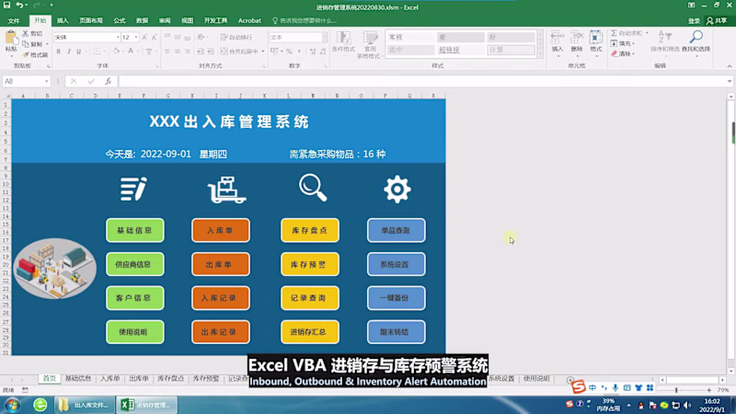Viewport: 736px width, 414px height.
Task: Click the blue 一键备份 button
Action: click(x=397, y=298)
